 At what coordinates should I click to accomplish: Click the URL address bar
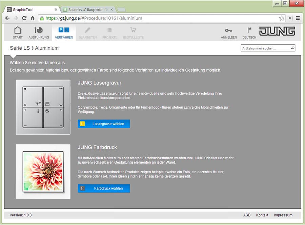[161, 18]
